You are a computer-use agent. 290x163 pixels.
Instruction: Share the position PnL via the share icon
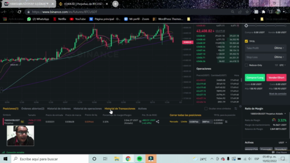pos(158,121)
